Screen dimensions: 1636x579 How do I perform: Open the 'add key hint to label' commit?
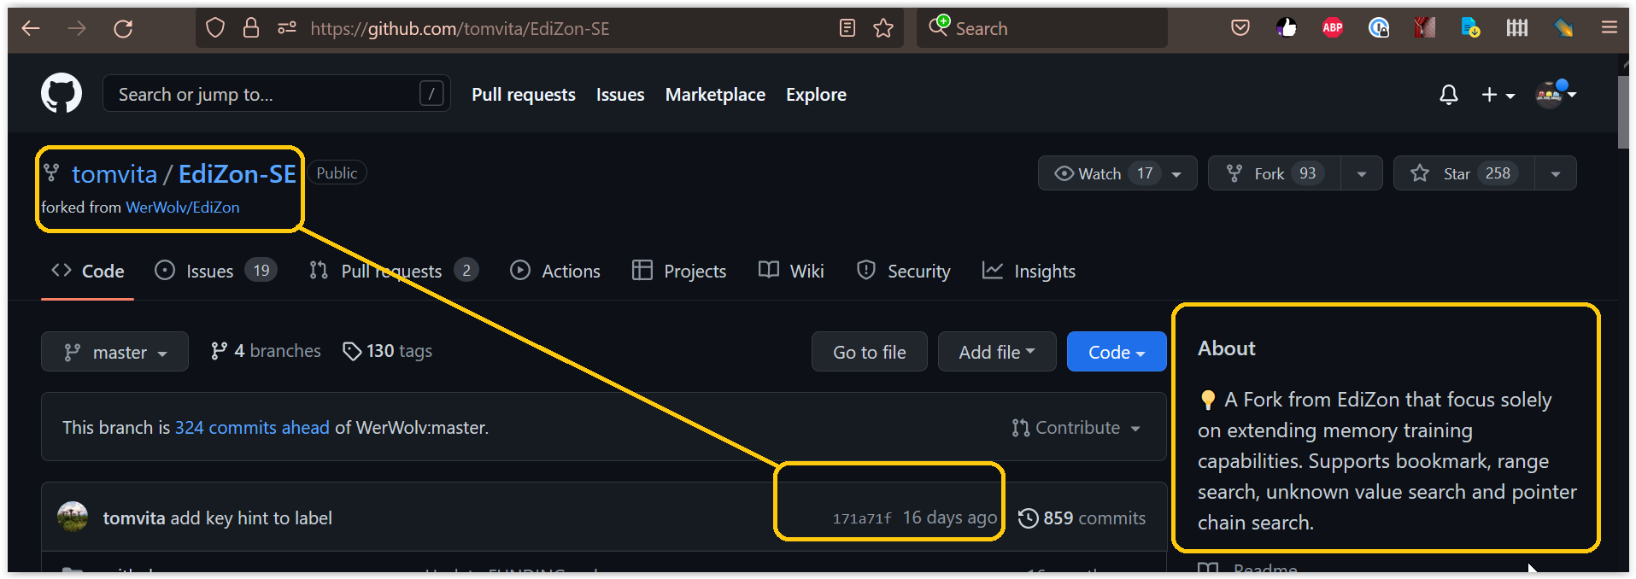click(251, 518)
